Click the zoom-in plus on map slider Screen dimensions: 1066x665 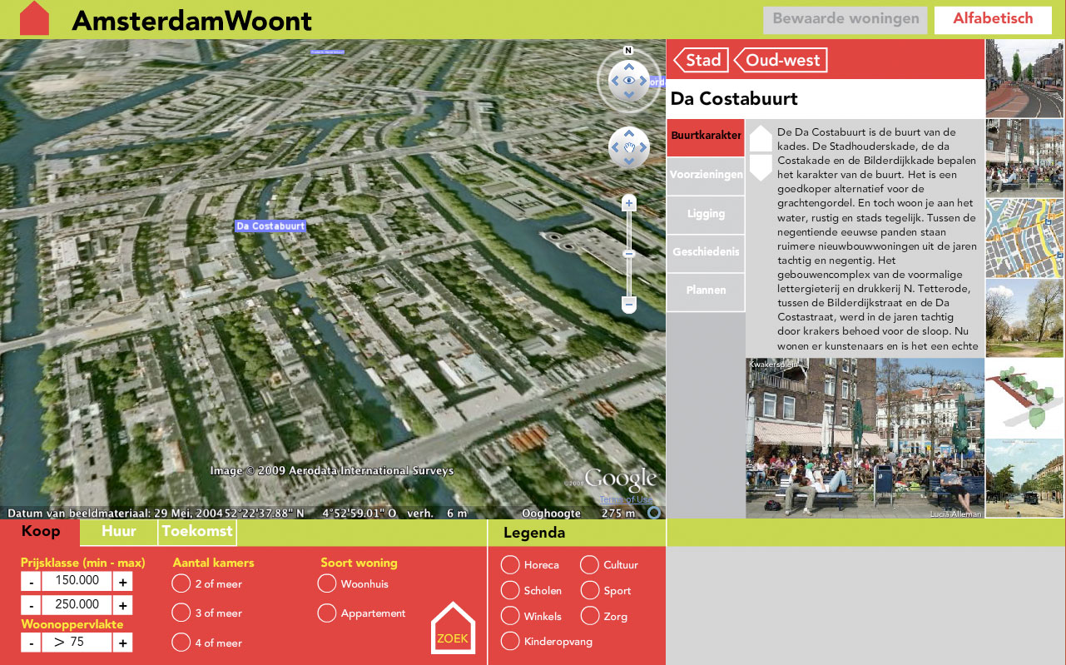point(629,203)
